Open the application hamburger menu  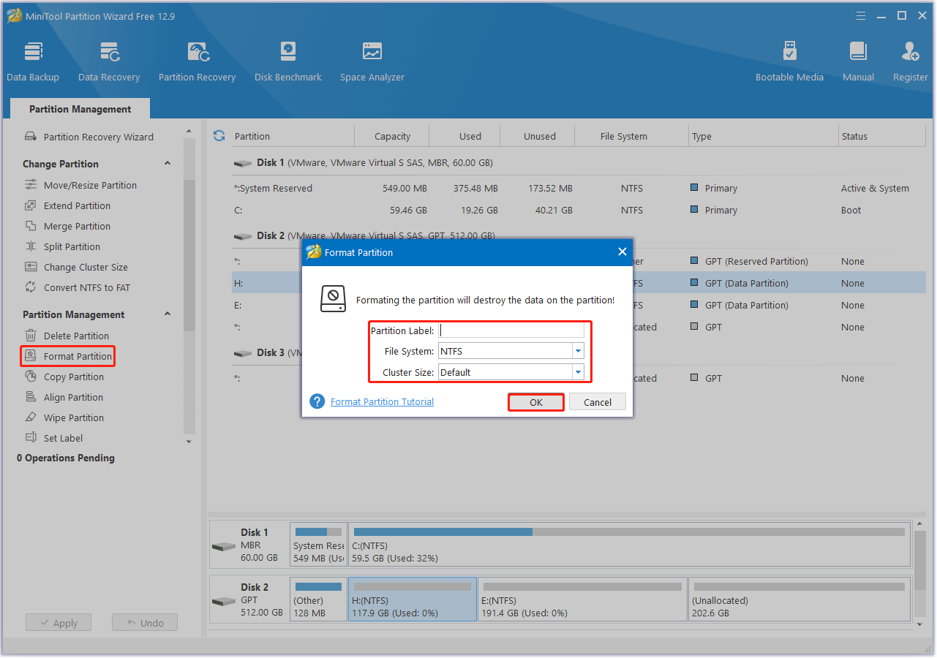[x=861, y=16]
